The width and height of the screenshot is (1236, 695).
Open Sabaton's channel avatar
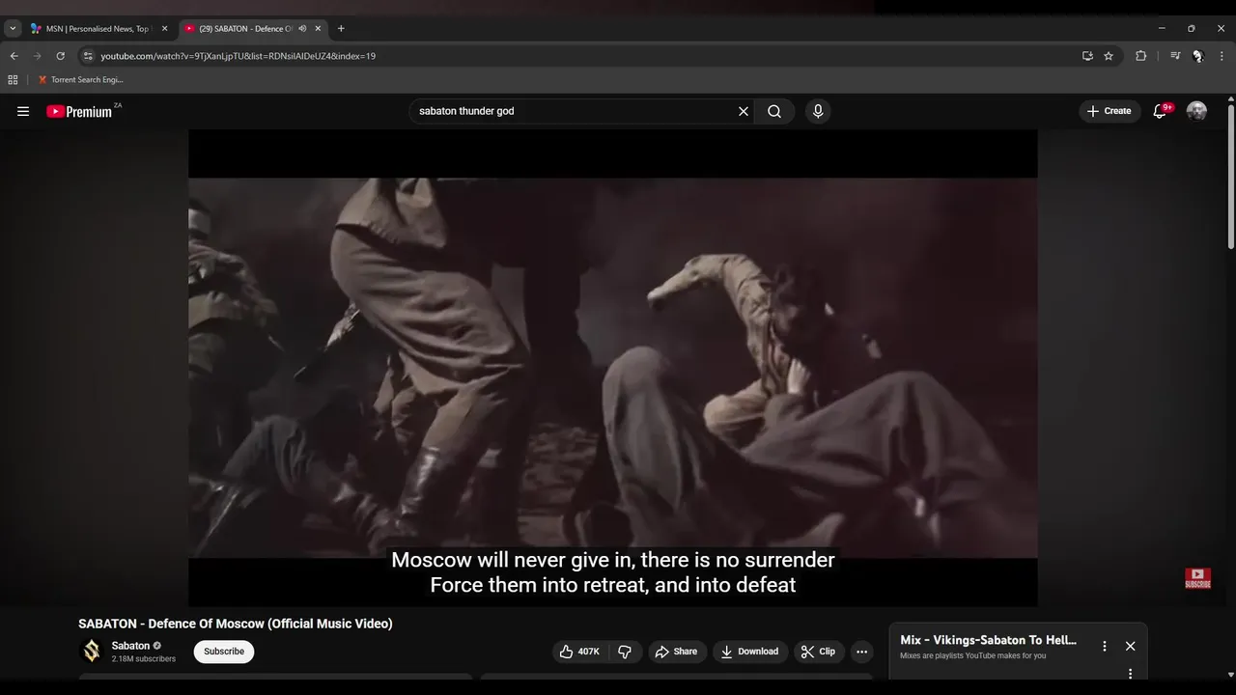coord(92,652)
